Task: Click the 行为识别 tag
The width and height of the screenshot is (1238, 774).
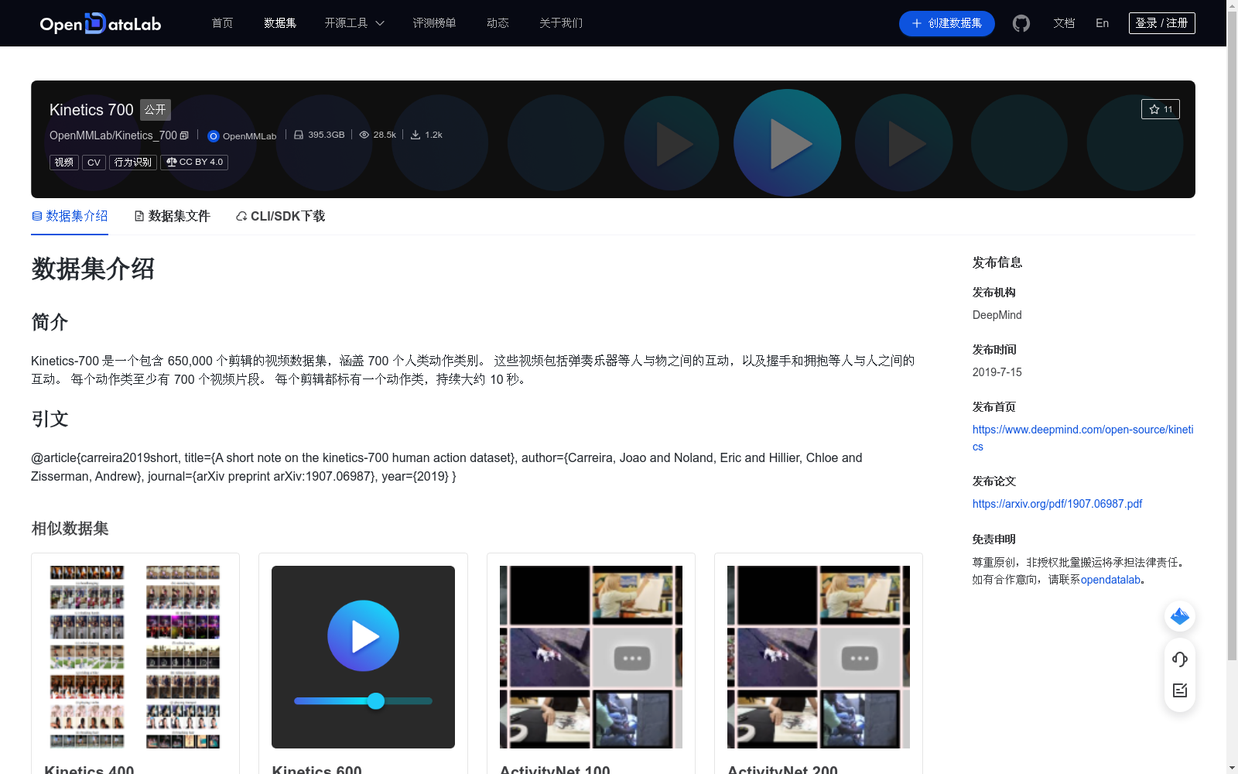Action: pos(133,163)
